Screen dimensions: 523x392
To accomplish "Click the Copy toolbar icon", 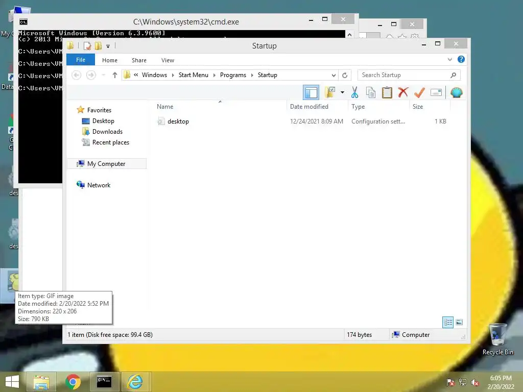I will coord(371,92).
